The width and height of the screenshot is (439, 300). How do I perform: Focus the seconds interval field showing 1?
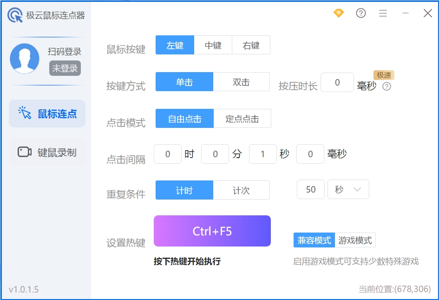[263, 154]
